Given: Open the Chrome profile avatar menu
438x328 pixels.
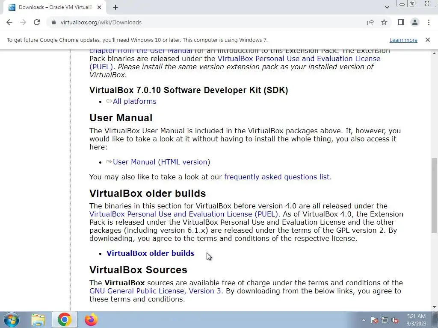Looking at the screenshot, I should tap(415, 22).
